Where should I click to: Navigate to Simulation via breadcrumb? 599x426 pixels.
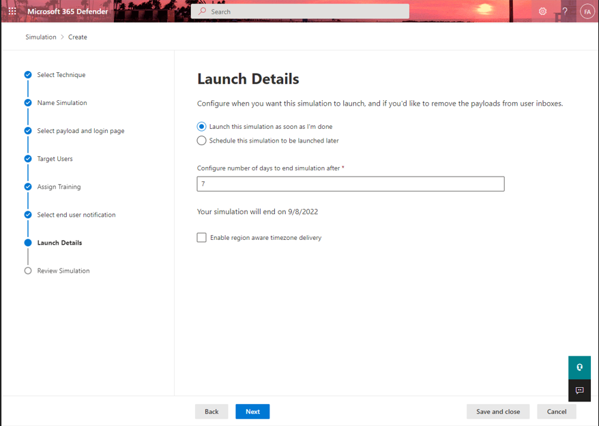[x=40, y=37]
